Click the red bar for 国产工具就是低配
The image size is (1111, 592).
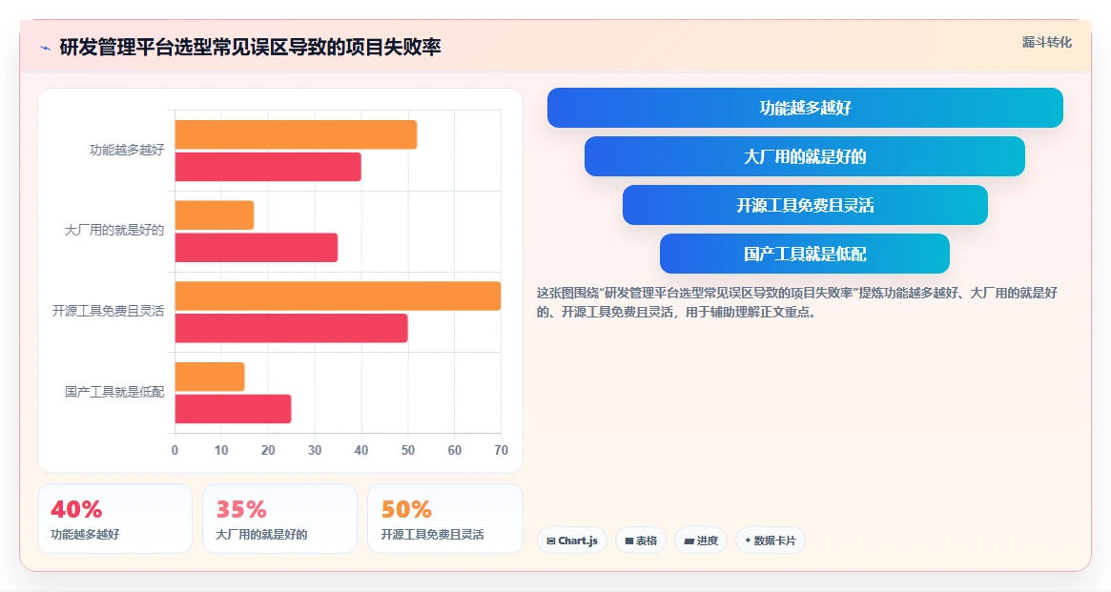(x=233, y=409)
